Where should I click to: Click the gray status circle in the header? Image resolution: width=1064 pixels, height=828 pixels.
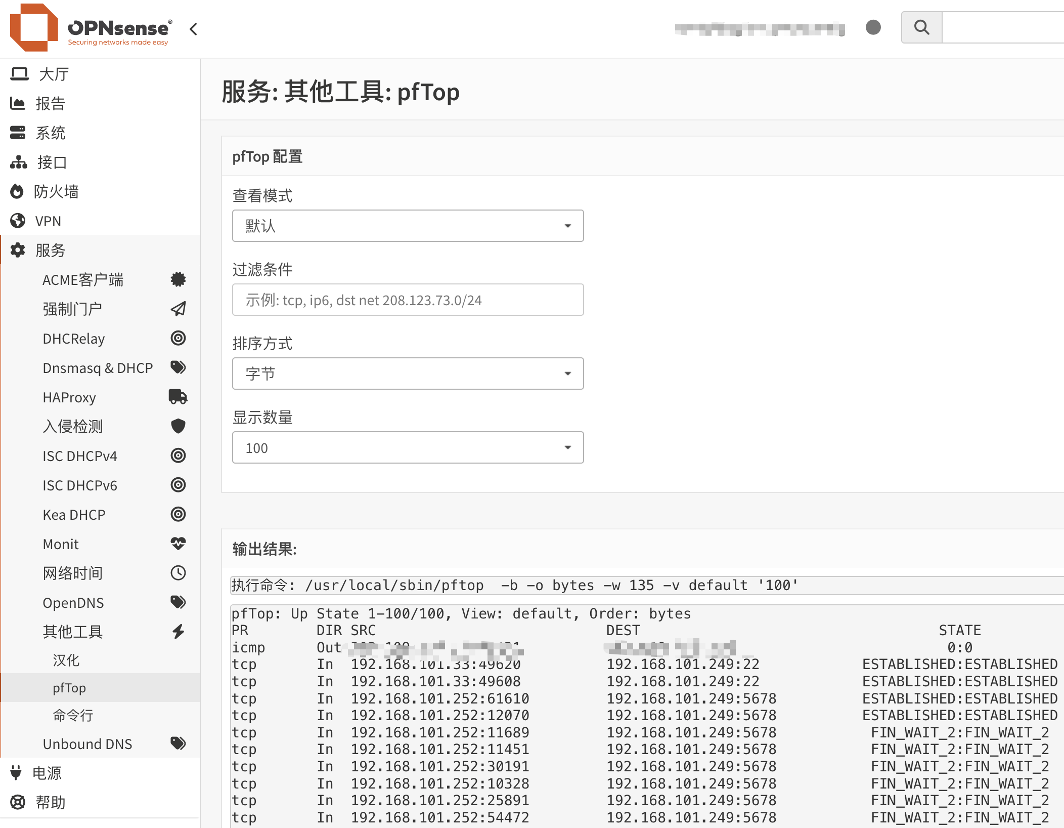coord(873,27)
